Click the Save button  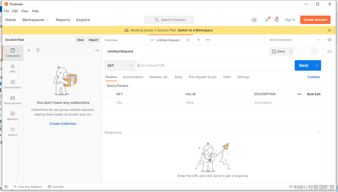(278, 51)
